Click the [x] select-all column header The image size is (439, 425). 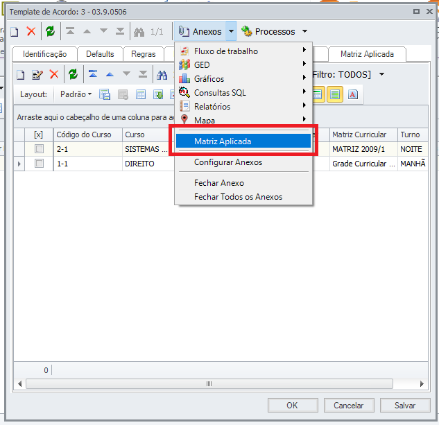tap(39, 135)
